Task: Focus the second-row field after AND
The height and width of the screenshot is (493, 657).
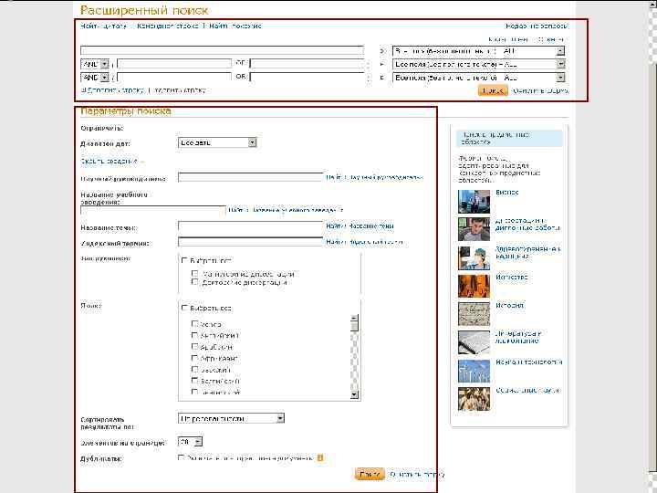Action: (x=174, y=64)
